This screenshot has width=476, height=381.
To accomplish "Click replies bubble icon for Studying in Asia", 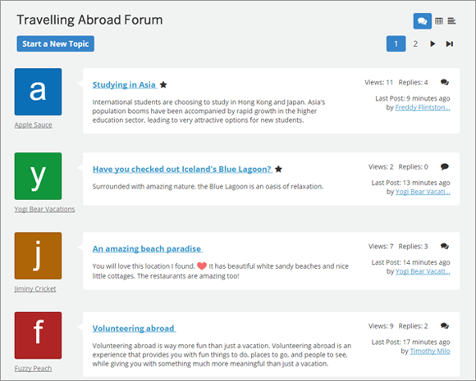I will (445, 83).
